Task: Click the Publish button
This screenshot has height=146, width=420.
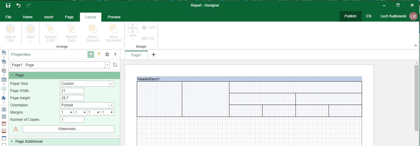Action: (350, 16)
